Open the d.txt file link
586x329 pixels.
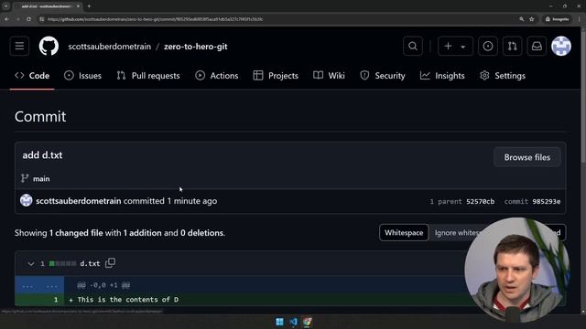(90, 264)
